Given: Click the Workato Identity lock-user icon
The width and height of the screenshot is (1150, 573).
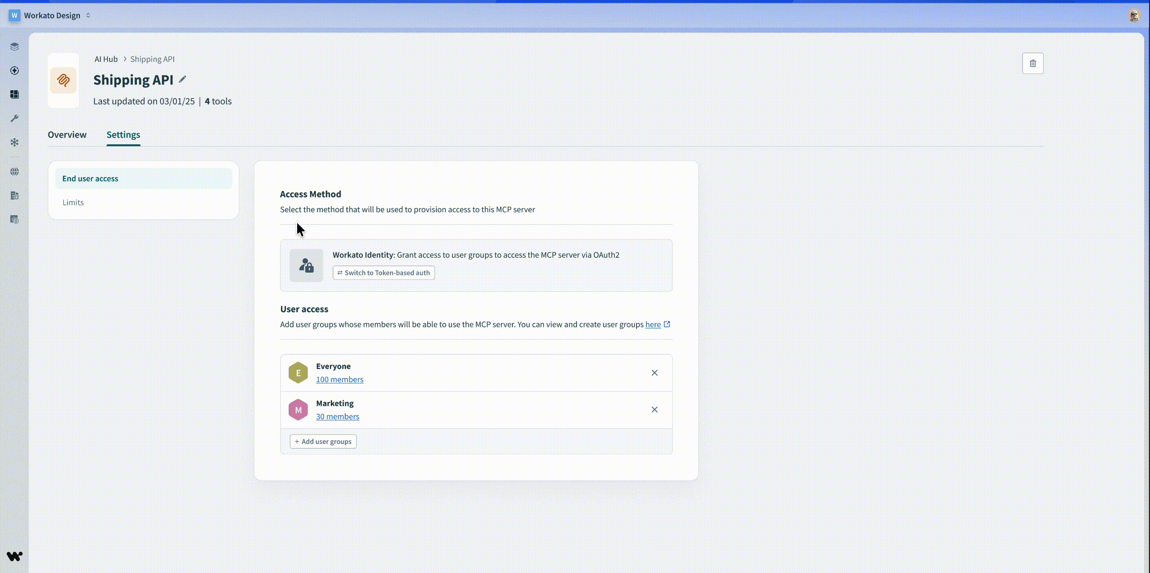Looking at the screenshot, I should click(306, 265).
